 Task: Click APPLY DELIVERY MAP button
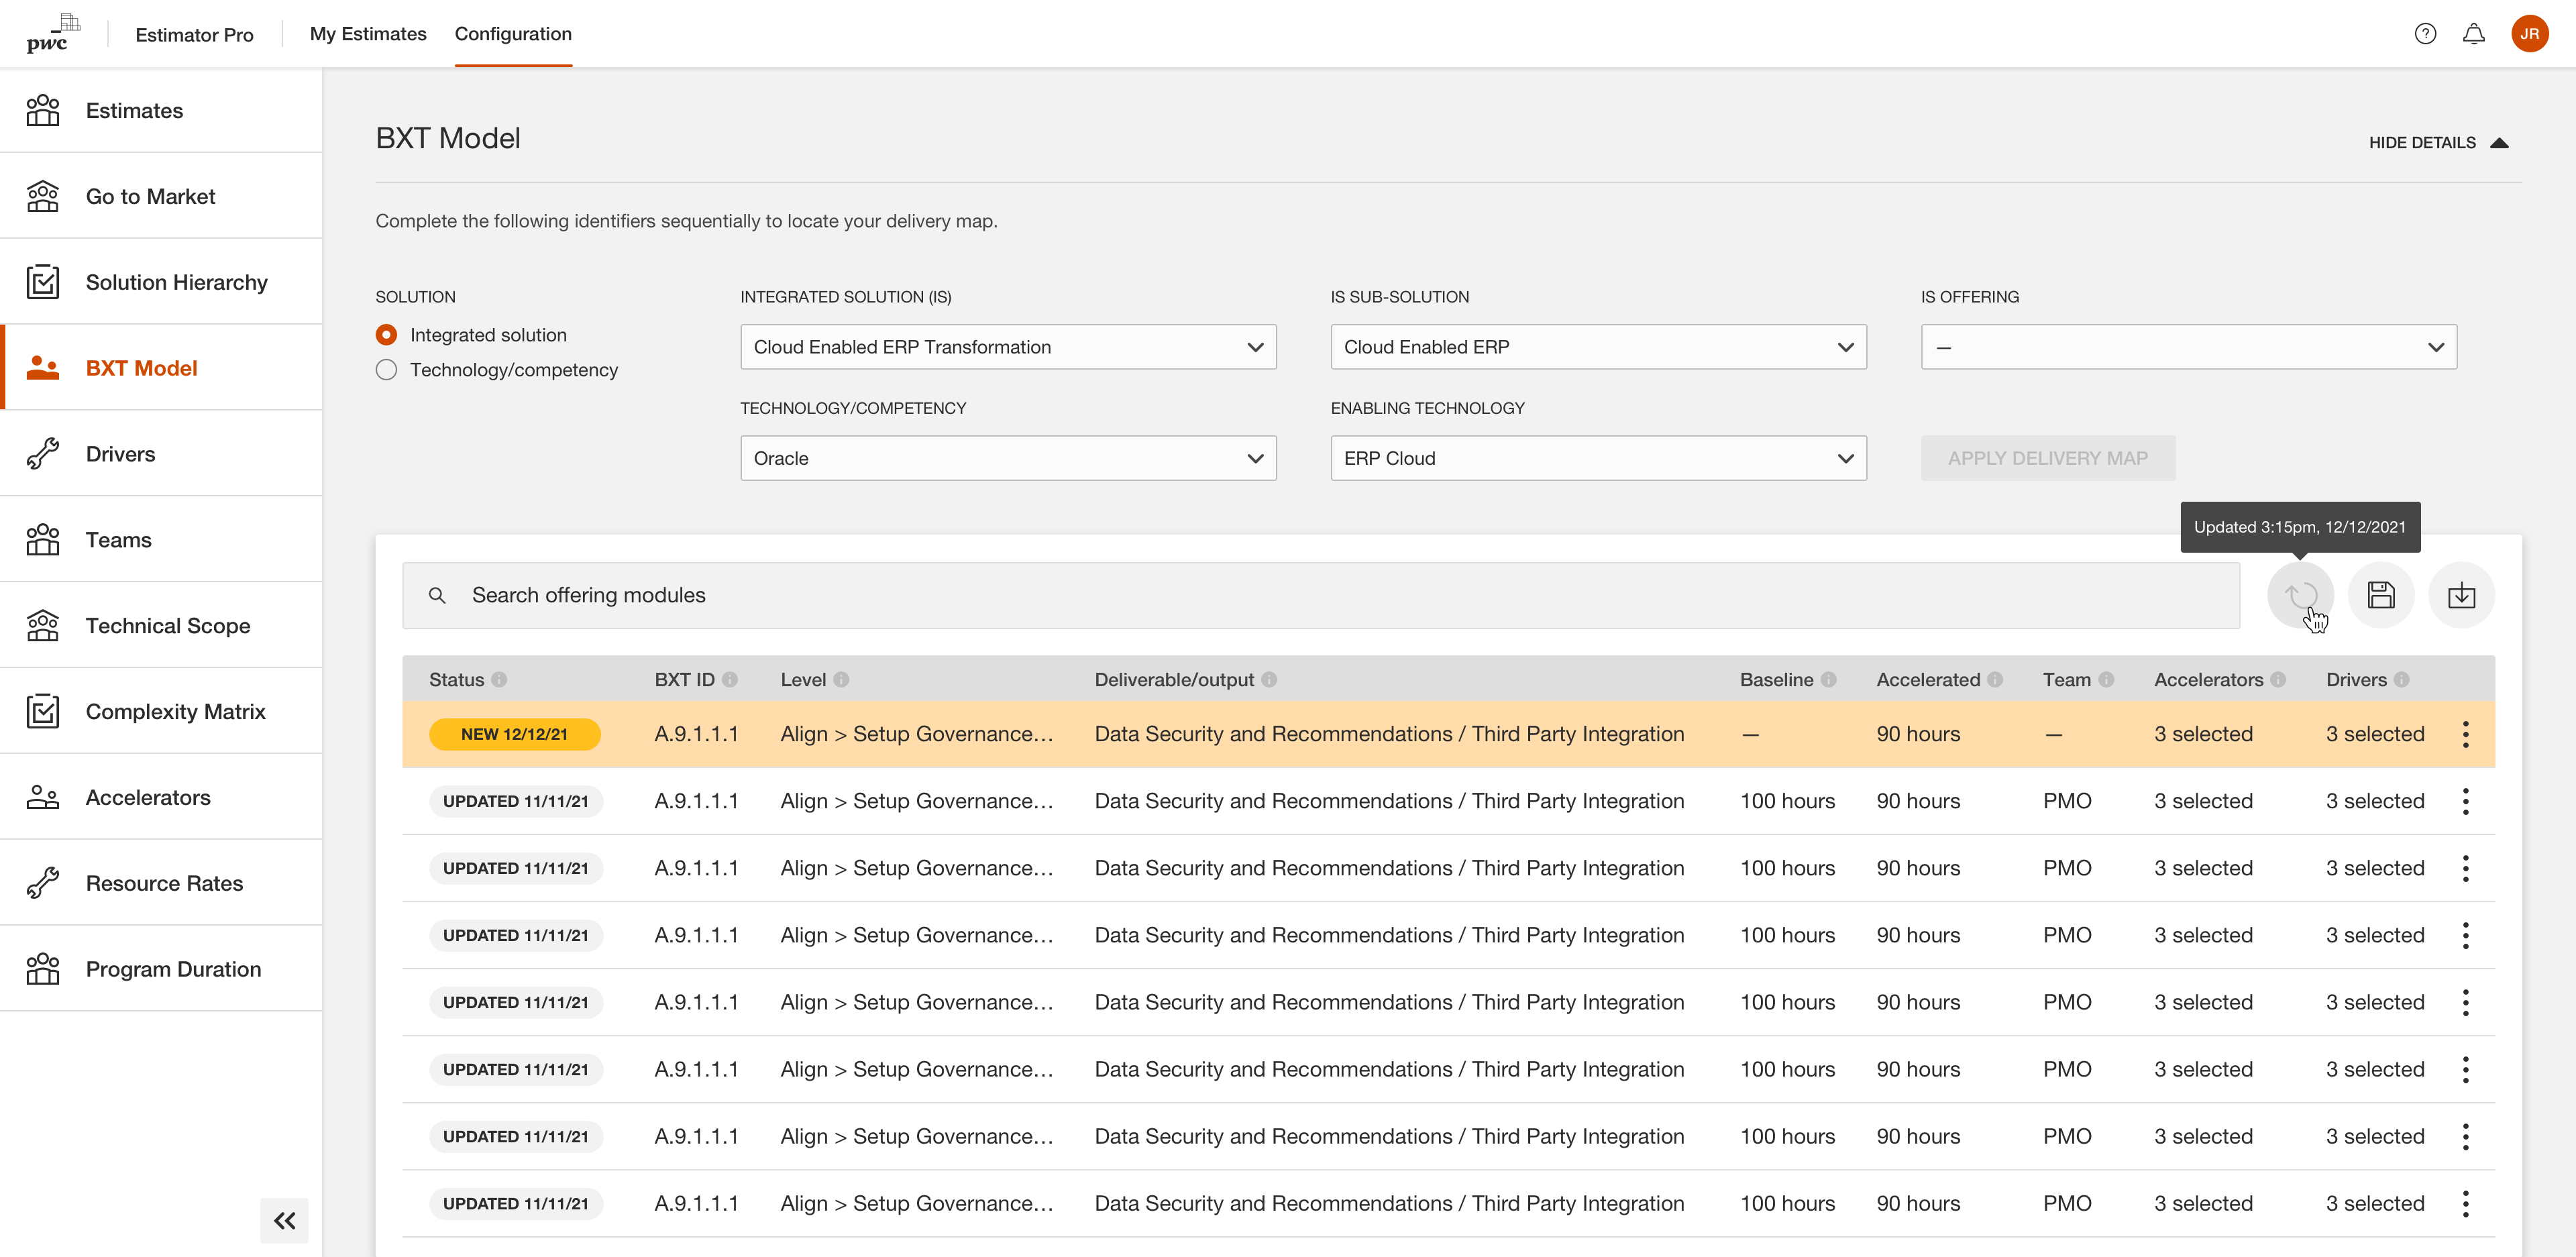2047,458
